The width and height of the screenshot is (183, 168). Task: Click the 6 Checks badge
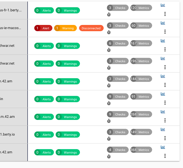coord(118,43)
